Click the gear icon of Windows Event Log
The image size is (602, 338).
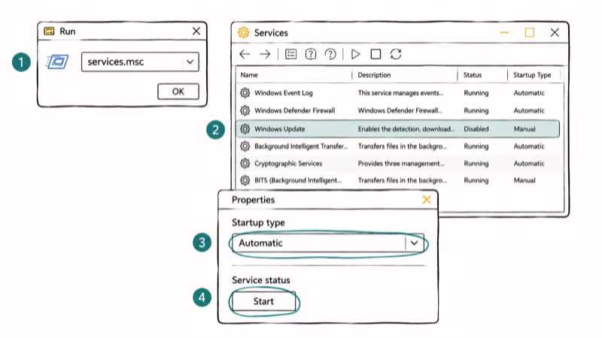pos(245,92)
